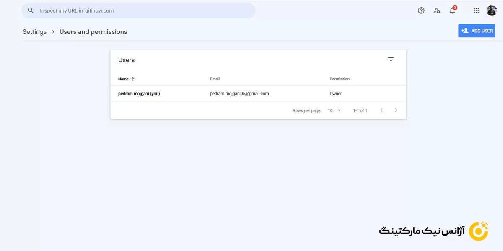Sort by the Name column header
503x251 pixels.
pyautogui.click(x=123, y=79)
